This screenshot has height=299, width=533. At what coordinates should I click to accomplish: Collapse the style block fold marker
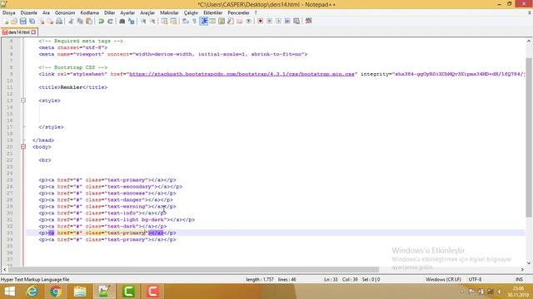(x=23, y=100)
